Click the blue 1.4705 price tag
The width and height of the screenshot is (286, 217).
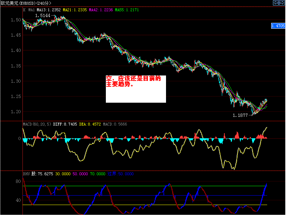pyautogui.click(x=278, y=26)
